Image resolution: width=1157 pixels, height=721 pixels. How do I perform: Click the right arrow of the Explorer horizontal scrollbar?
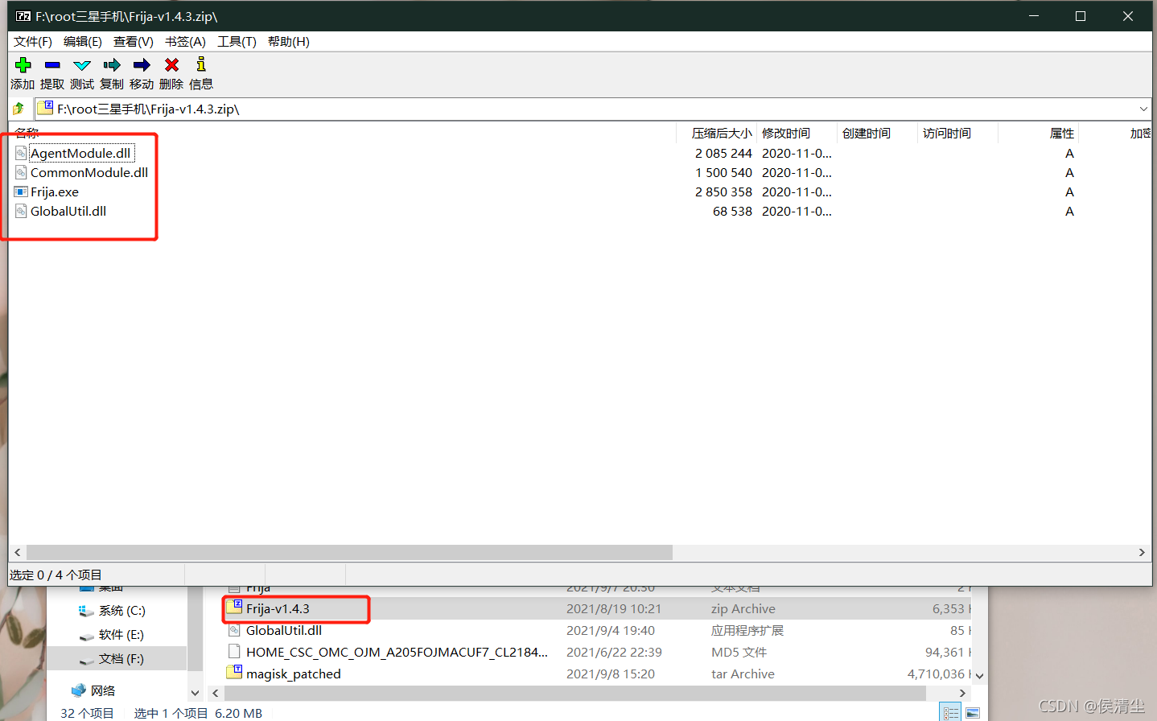click(x=962, y=693)
